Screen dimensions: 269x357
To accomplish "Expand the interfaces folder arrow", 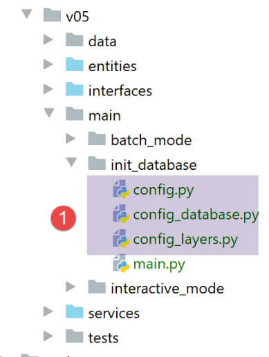I will pyautogui.click(x=48, y=89).
